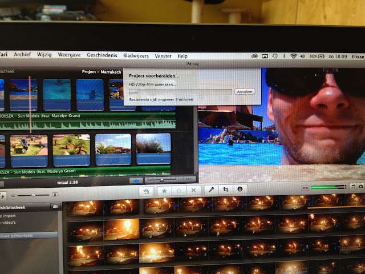This screenshot has width=365, height=274.
Task: Click the Time Machine menu bar icon
Action: (275, 56)
